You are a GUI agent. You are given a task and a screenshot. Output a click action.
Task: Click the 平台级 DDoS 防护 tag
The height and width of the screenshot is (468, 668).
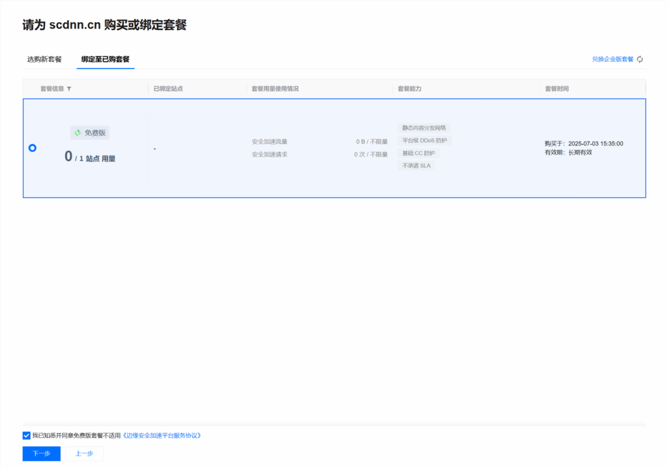424,141
